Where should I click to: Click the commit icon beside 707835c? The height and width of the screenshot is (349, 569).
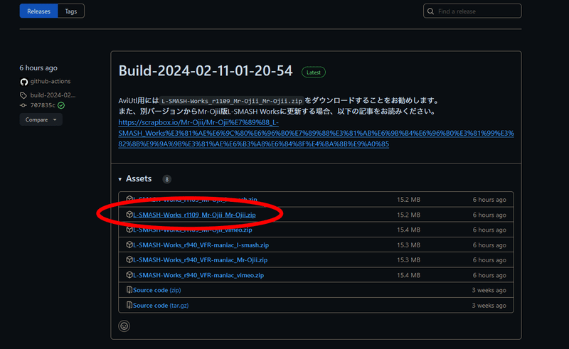[23, 105]
